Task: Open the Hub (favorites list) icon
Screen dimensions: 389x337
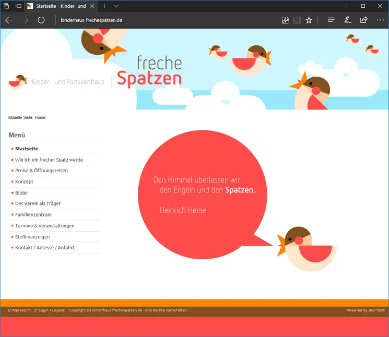Action: [x=331, y=20]
